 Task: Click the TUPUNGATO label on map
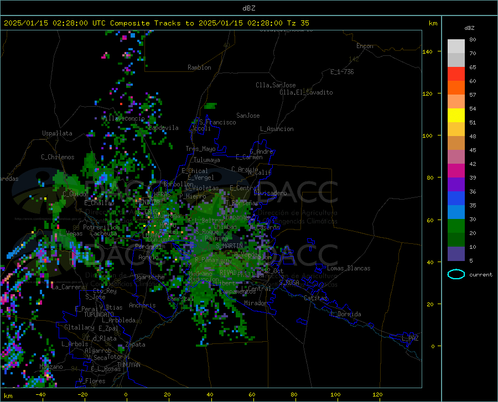pos(99,315)
